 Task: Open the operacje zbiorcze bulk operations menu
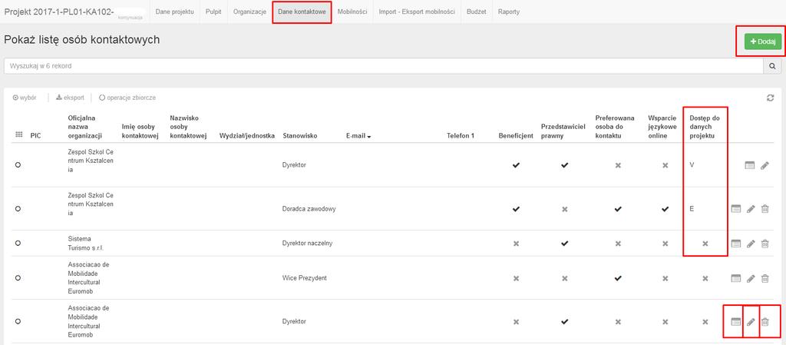(127, 98)
